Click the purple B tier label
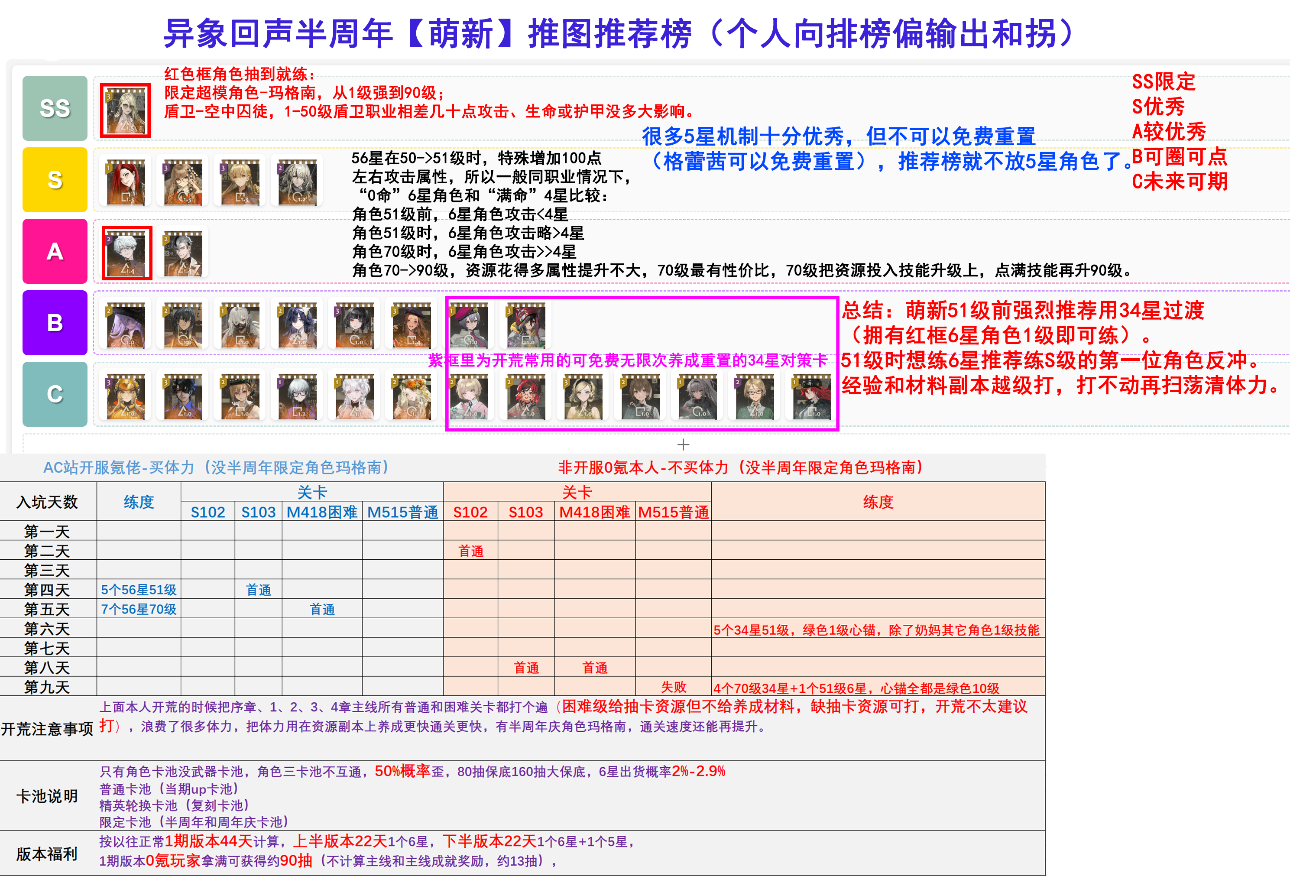The height and width of the screenshot is (876, 1290). [55, 323]
